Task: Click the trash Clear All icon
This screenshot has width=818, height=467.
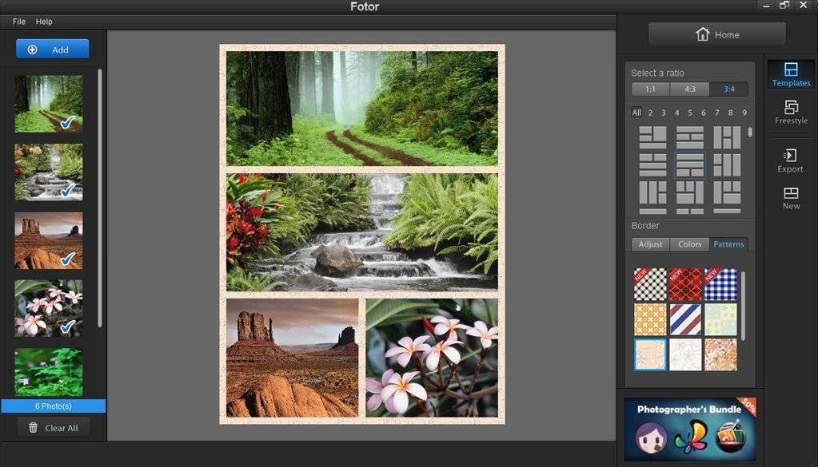Action: coord(34,427)
